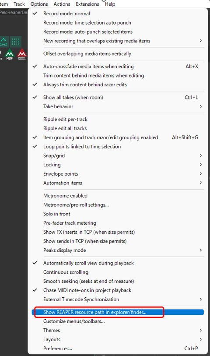Open the Layouts submenu
Screen dimensions: 210x356
(118, 339)
